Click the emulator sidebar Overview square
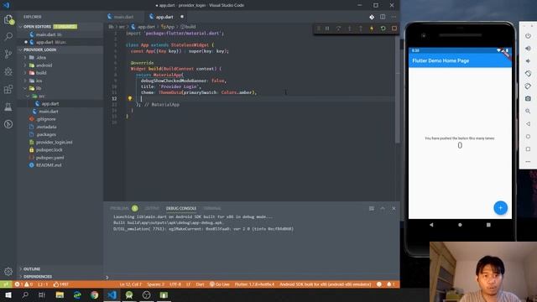The height and width of the screenshot is (302, 537). tap(528, 149)
